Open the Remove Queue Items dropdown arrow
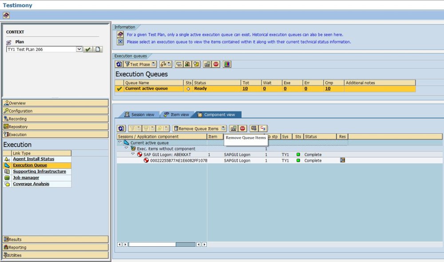This screenshot has height=262, width=444. pos(223,129)
